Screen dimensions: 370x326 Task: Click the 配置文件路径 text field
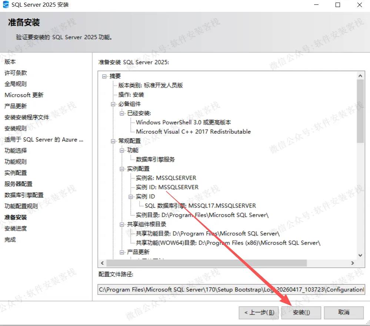point(231,289)
